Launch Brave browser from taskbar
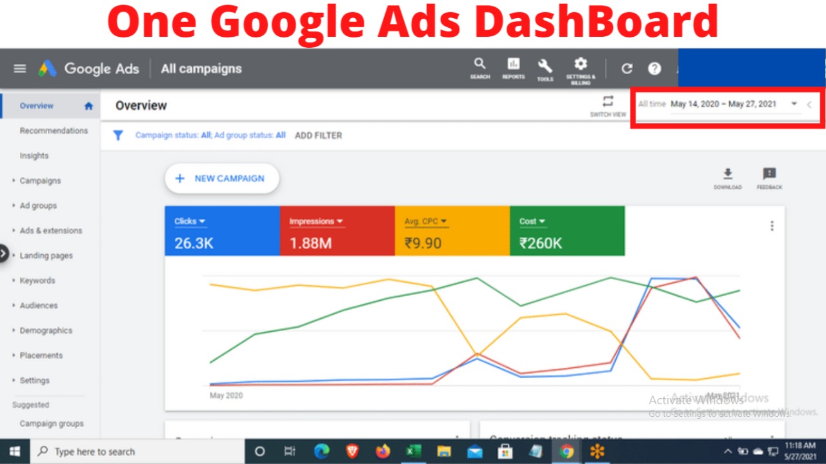This screenshot has width=826, height=464. [352, 452]
